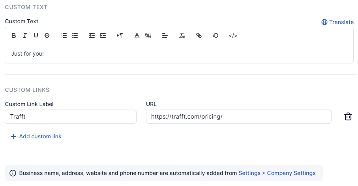Clear text formatting in editor
Viewport: 358px width, 186px height.
click(182, 35)
